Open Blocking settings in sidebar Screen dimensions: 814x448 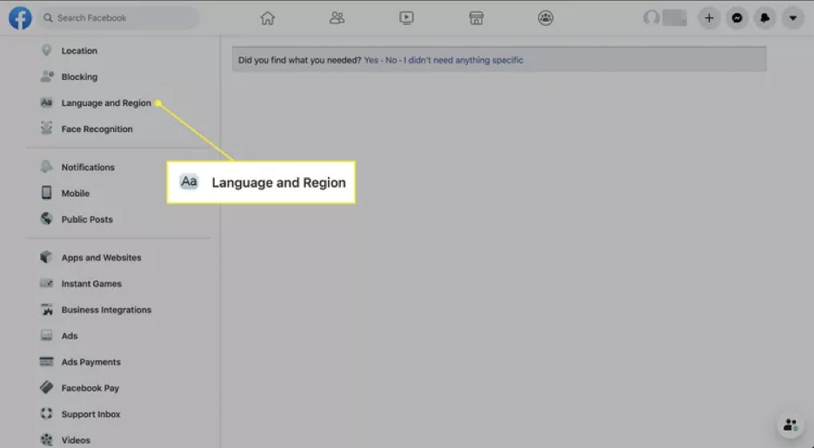(x=79, y=77)
